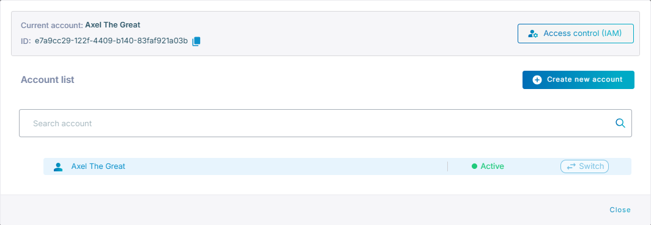Screen dimensions: 651x225
Task: Focus the Search account field
Action: pyautogui.click(x=325, y=123)
